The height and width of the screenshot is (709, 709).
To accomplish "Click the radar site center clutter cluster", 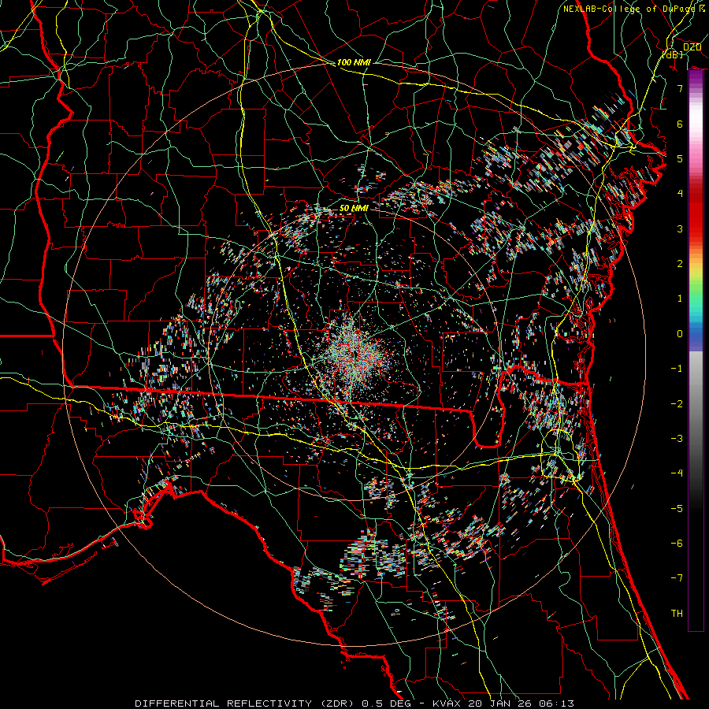I will click(x=354, y=353).
